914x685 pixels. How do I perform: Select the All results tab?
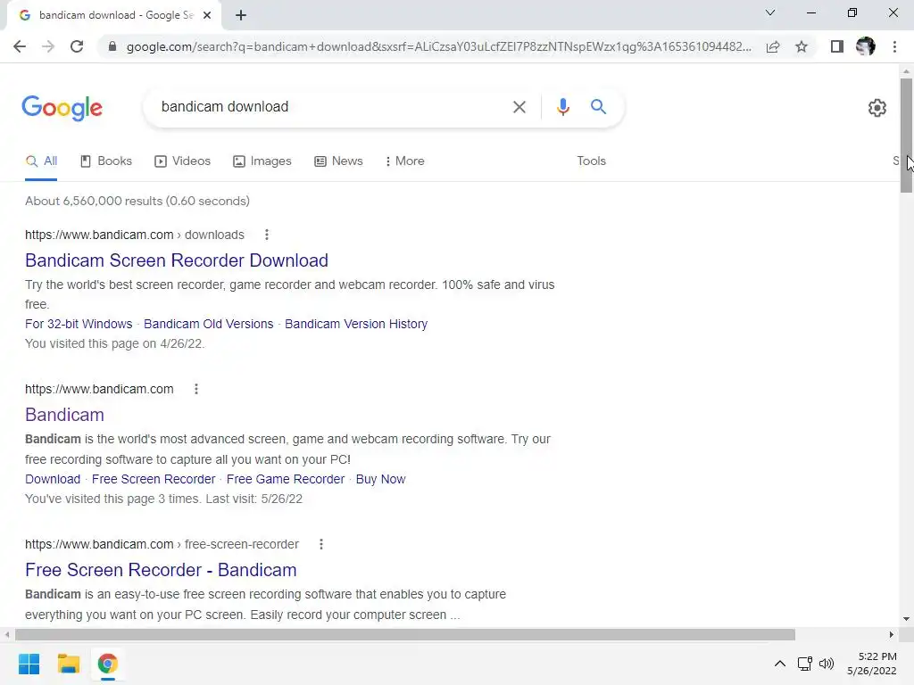coord(41,161)
